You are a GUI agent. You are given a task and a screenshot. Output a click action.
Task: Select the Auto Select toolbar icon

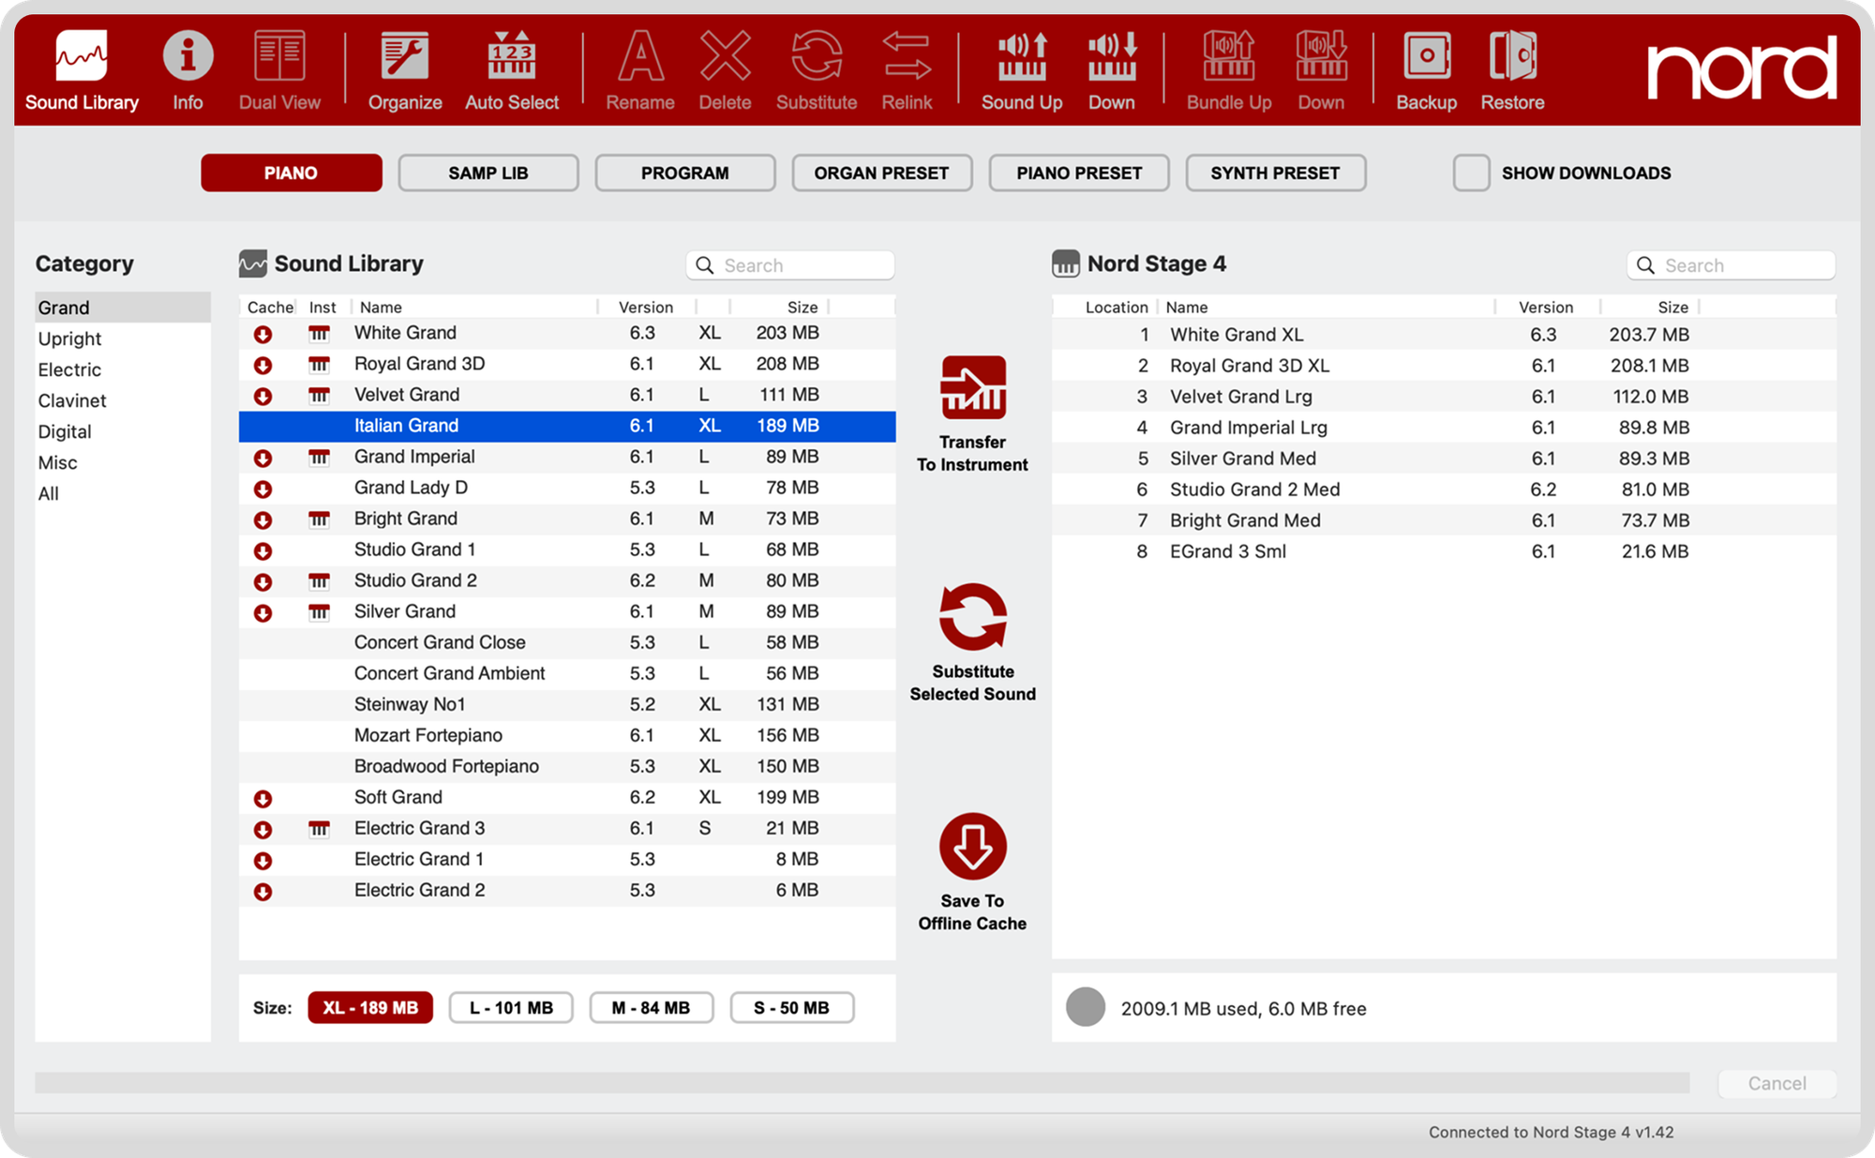[512, 56]
